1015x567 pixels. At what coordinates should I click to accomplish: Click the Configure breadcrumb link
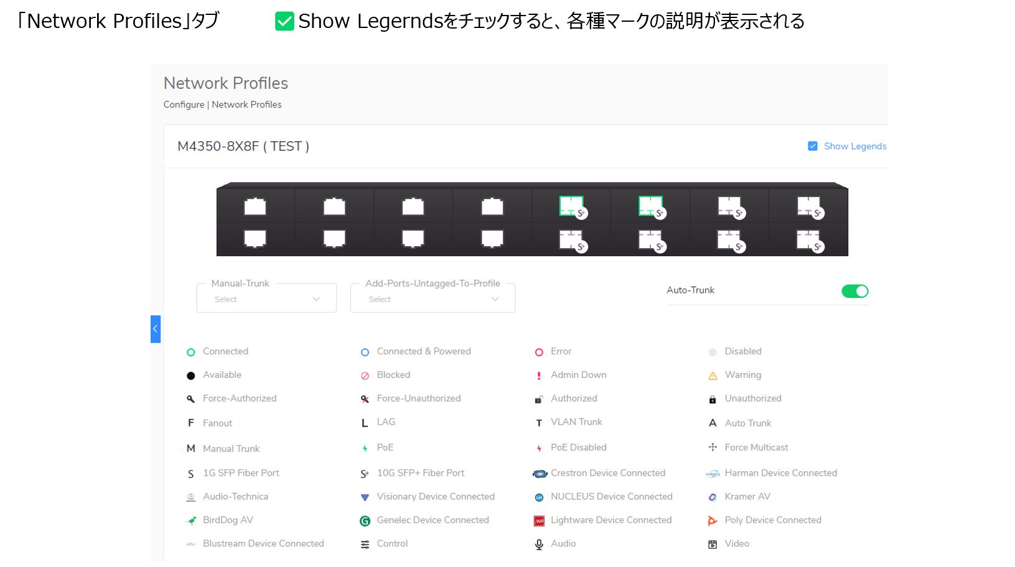pos(184,104)
